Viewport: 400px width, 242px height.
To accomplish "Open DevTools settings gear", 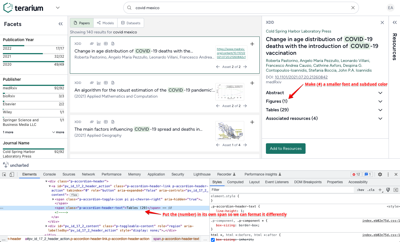I will (380, 174).
